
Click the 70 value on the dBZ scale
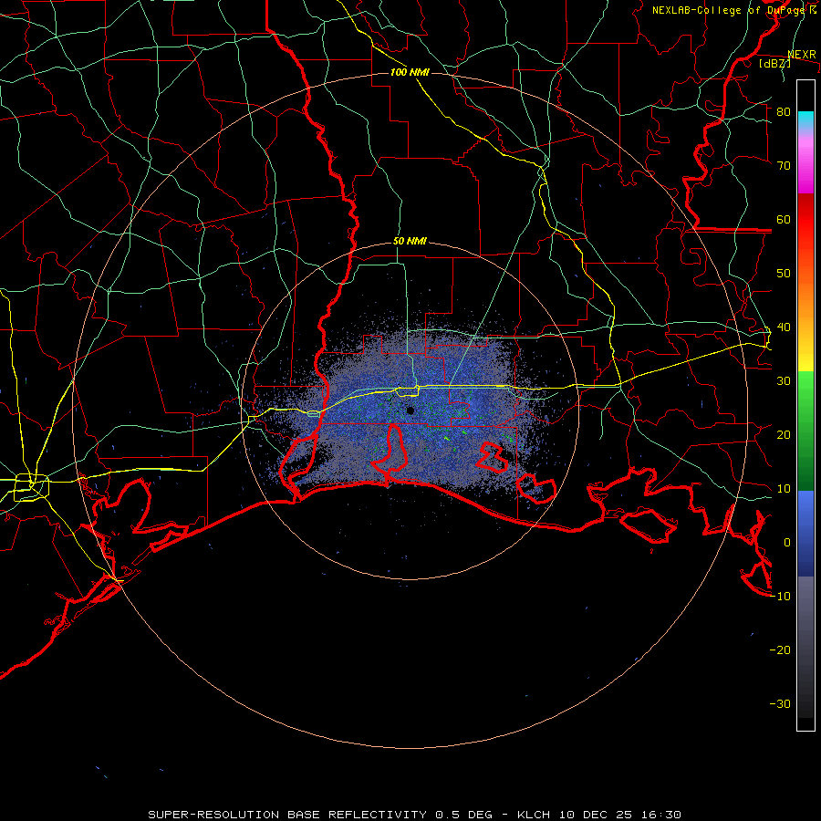(784, 166)
